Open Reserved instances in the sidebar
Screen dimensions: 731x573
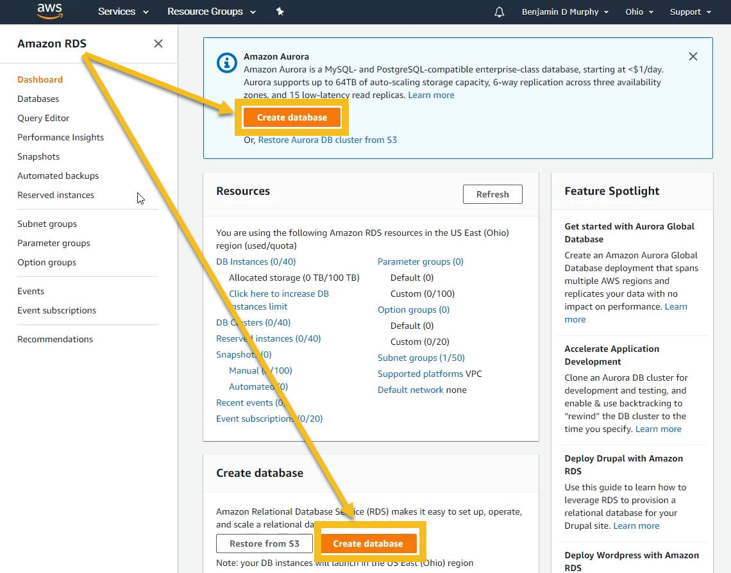pyautogui.click(x=56, y=195)
